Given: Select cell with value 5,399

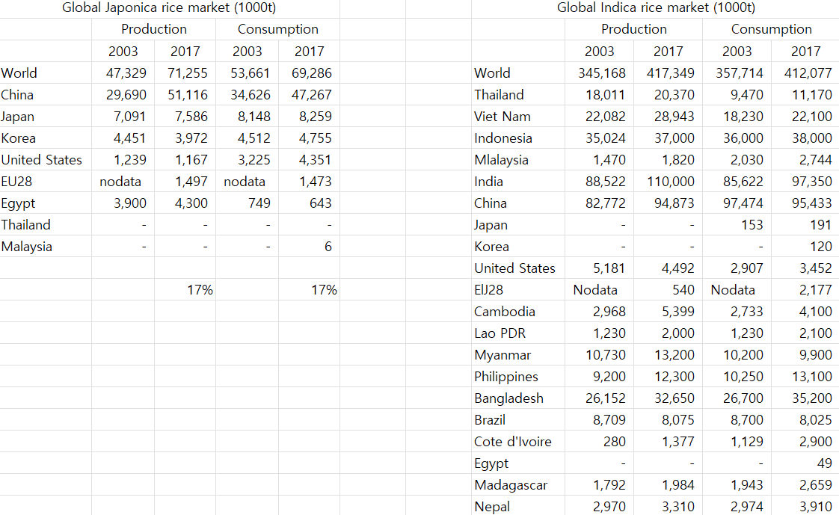Looking at the screenshot, I should [x=678, y=312].
